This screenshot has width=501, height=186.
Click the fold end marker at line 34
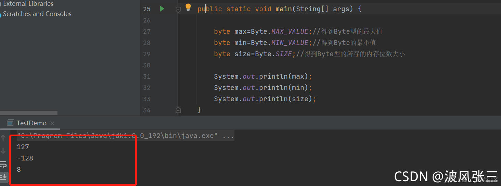[x=178, y=110]
